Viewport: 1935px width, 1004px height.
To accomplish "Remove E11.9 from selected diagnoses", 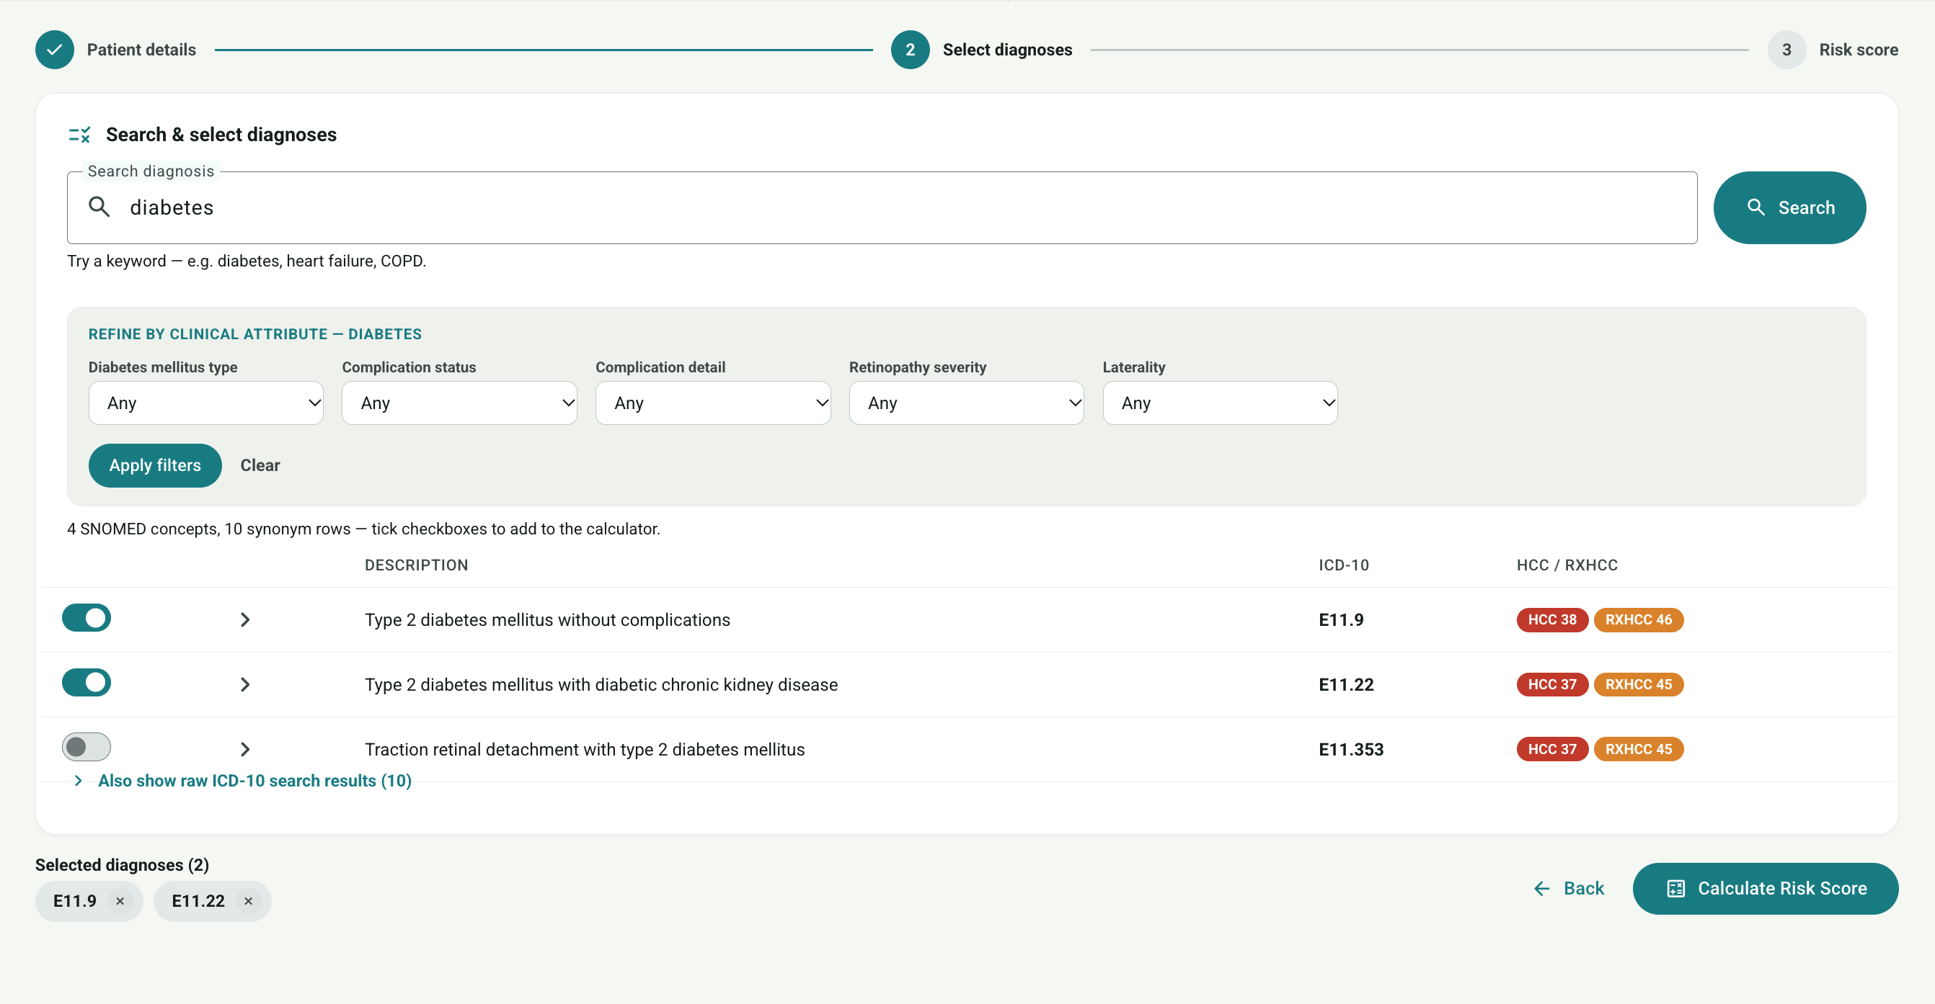I will (x=120, y=900).
